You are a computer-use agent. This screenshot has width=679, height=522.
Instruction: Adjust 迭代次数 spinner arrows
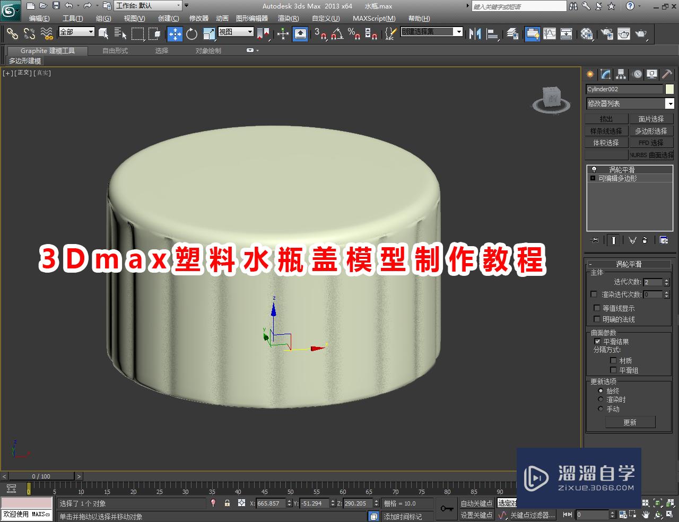pos(667,282)
